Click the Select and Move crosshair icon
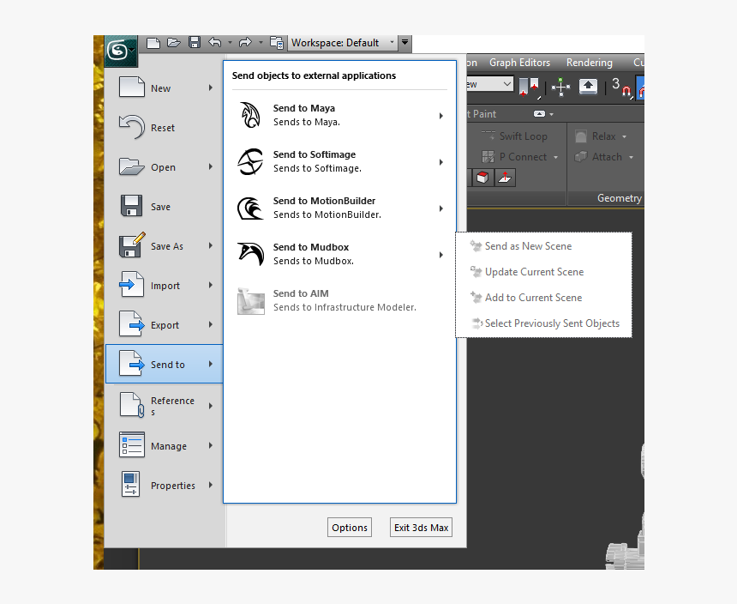Screen dimensions: 737x604 pyautogui.click(x=560, y=88)
